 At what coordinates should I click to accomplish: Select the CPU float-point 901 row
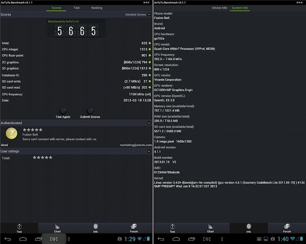coord(76,55)
